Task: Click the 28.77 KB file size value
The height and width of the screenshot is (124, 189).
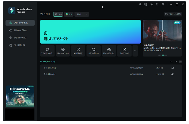Action: coord(160,68)
